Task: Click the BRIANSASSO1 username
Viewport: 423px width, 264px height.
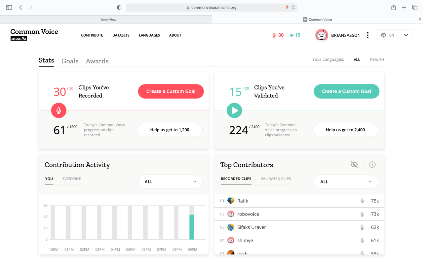Action: 345,35
